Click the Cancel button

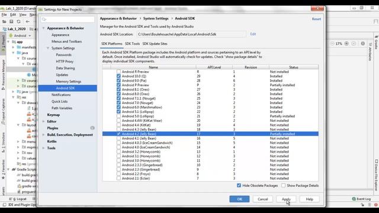[x=262, y=199]
